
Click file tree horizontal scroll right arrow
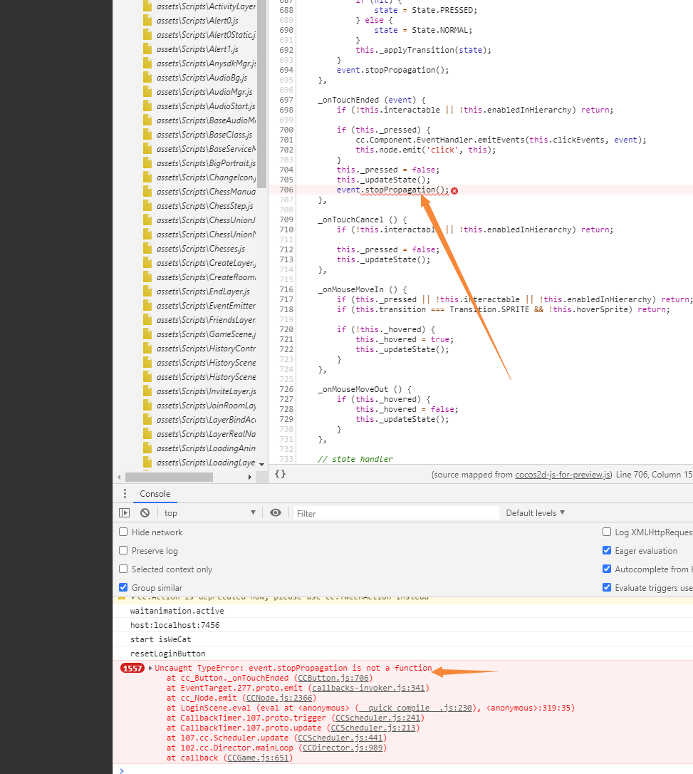(249, 477)
